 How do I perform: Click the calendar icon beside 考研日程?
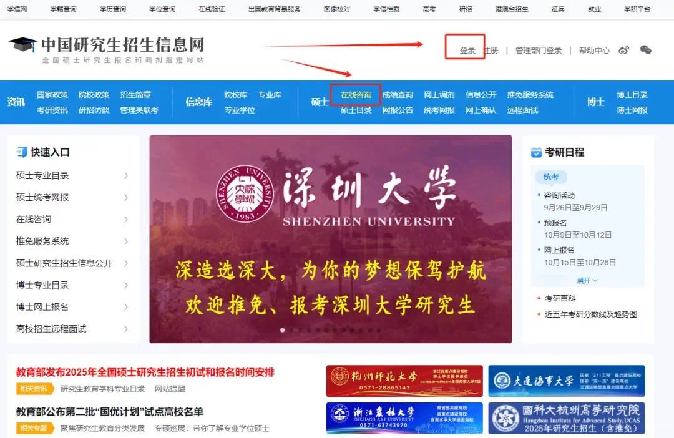point(537,152)
